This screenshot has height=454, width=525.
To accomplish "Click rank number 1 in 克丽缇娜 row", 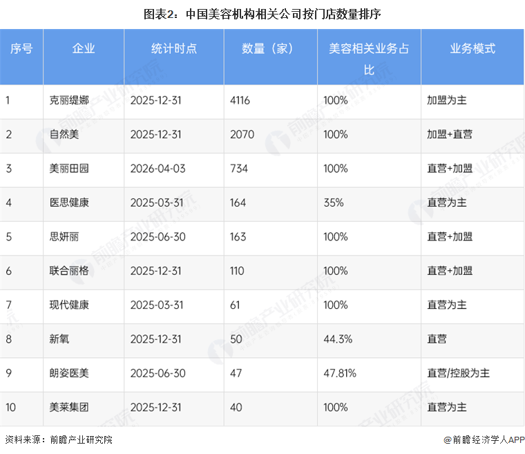I will coord(8,100).
